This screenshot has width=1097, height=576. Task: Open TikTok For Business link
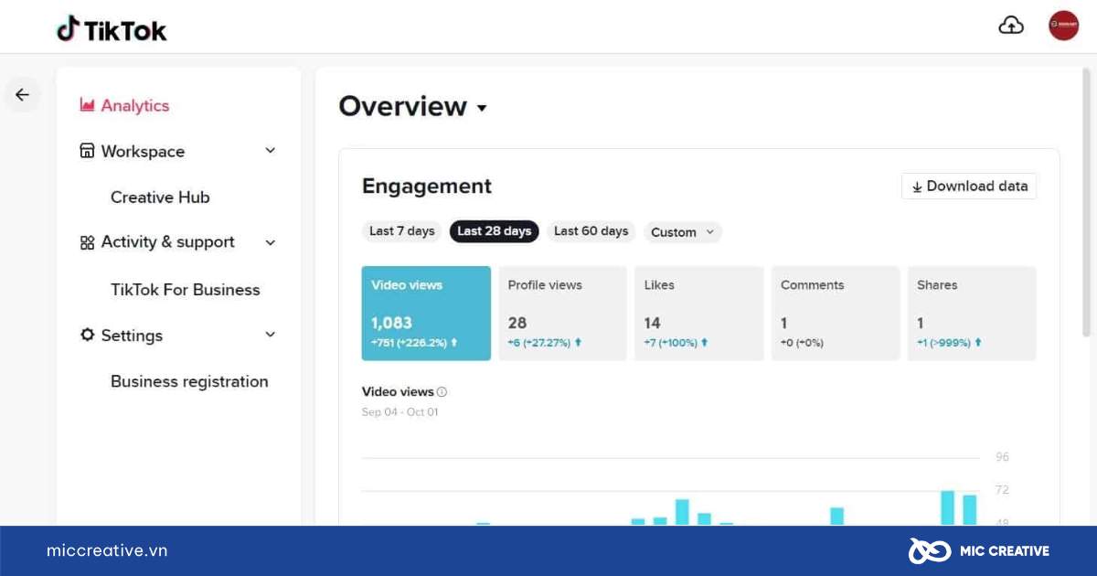[x=186, y=289]
